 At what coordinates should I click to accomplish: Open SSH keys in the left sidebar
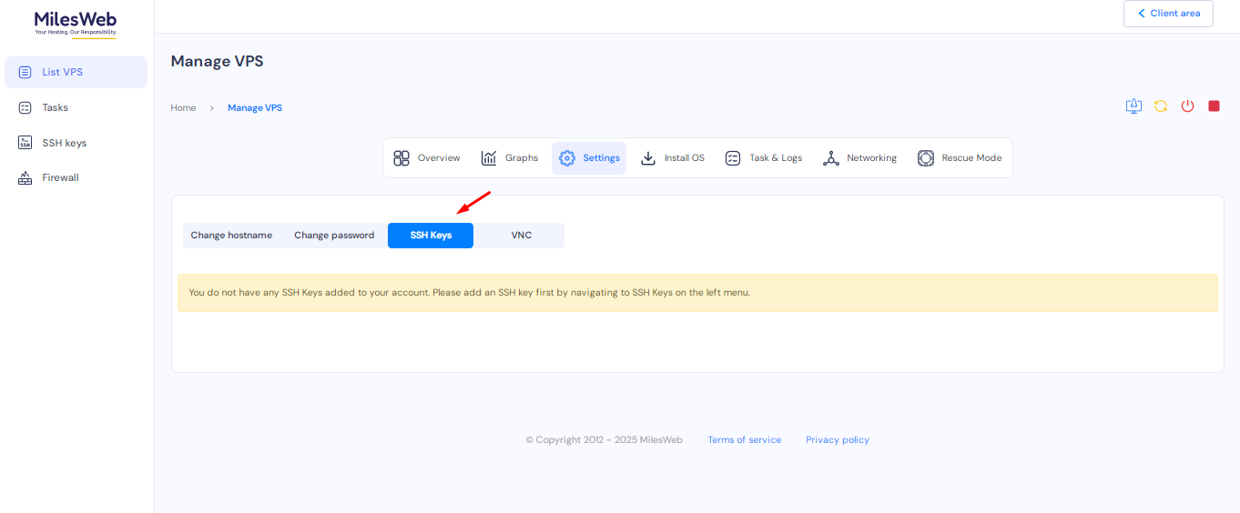64,143
